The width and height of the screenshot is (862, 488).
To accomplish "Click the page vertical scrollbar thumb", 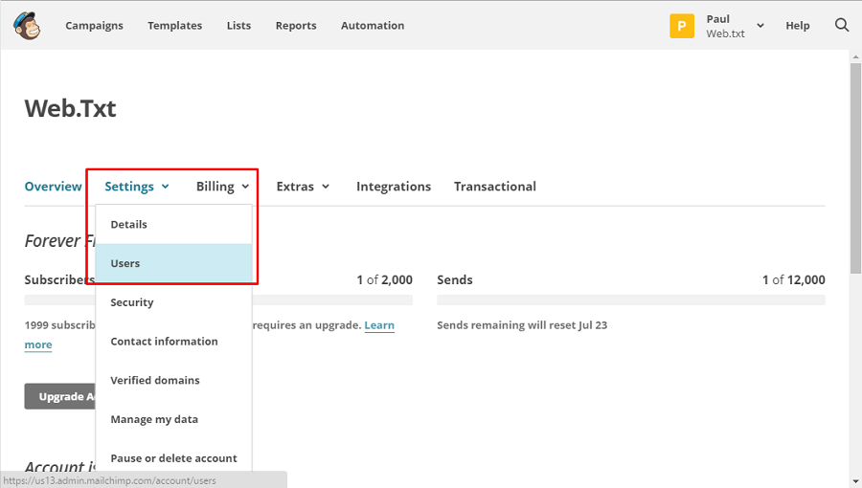I will click(x=855, y=167).
